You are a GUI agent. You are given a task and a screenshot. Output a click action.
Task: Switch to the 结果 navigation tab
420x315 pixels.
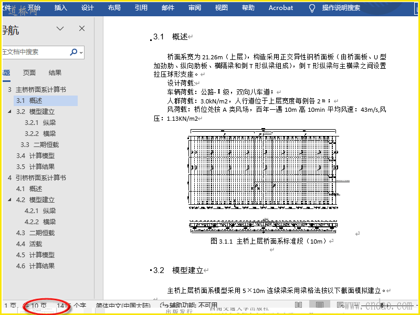(55, 72)
